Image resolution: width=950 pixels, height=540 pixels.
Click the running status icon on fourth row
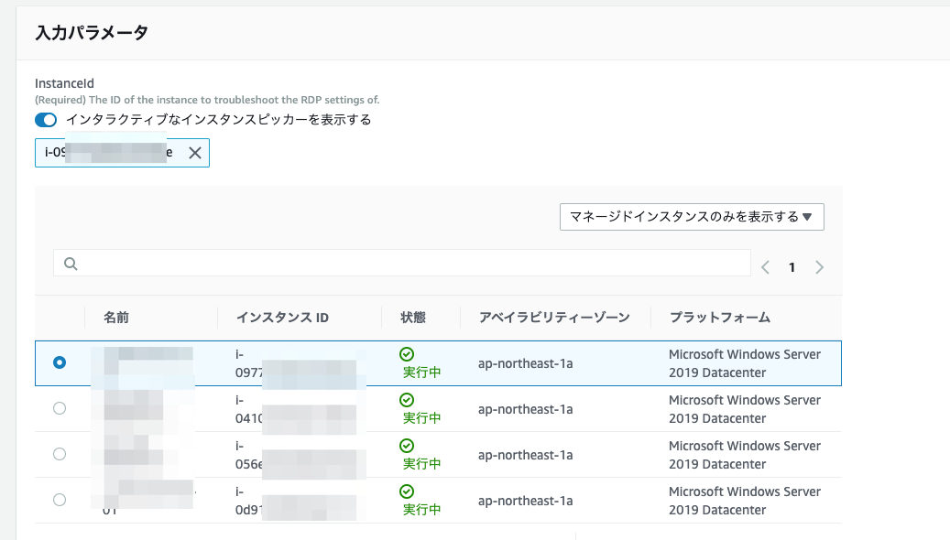[x=407, y=492]
